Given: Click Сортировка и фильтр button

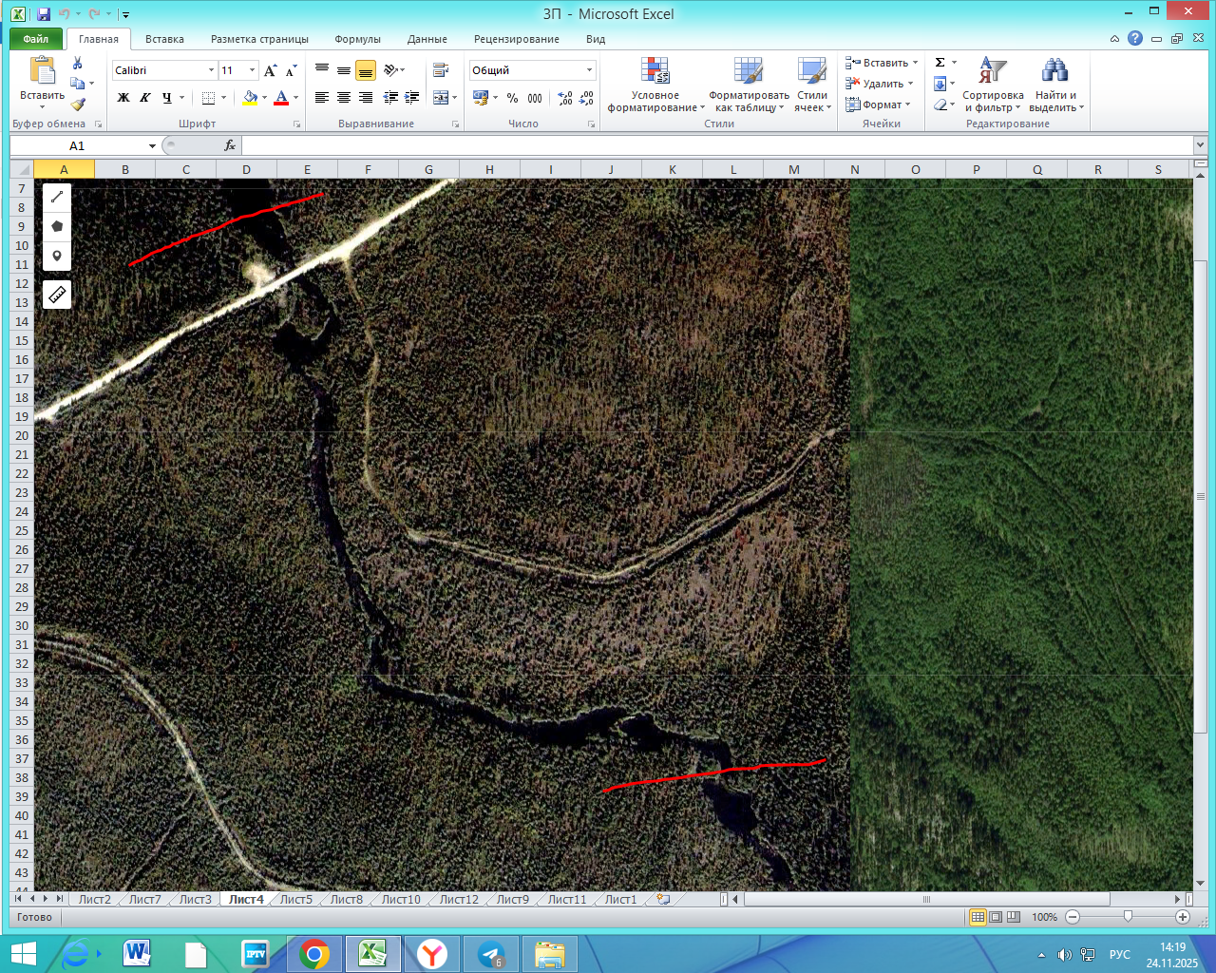Looking at the screenshot, I should tap(993, 86).
